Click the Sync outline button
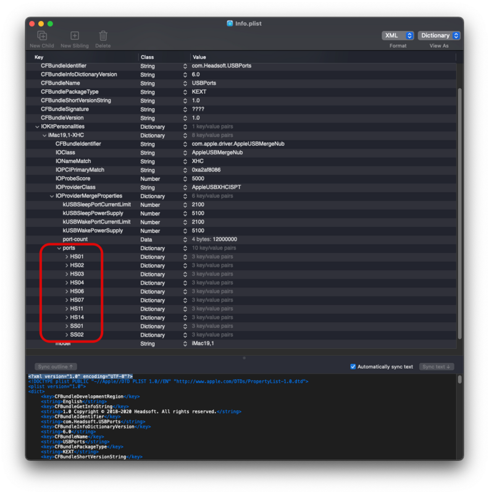Viewport: 489px width, 494px height. tap(56, 367)
